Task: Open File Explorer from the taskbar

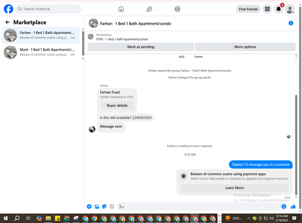Action: click(48, 218)
